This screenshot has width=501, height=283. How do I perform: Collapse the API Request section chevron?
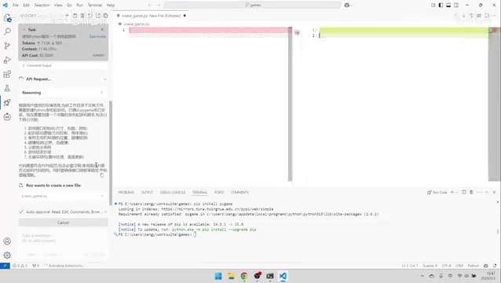coord(105,79)
